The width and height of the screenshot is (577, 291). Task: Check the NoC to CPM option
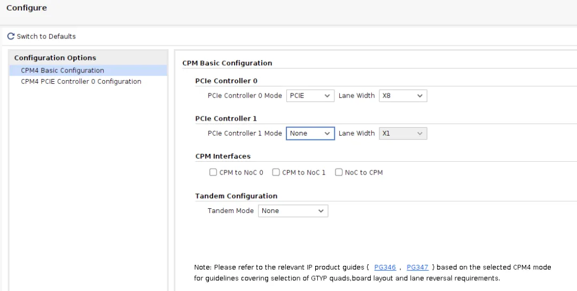[339, 172]
